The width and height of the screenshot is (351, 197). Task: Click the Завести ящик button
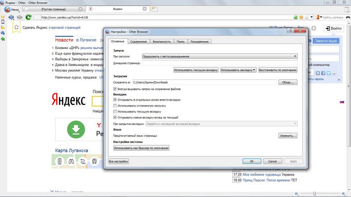(x=326, y=41)
